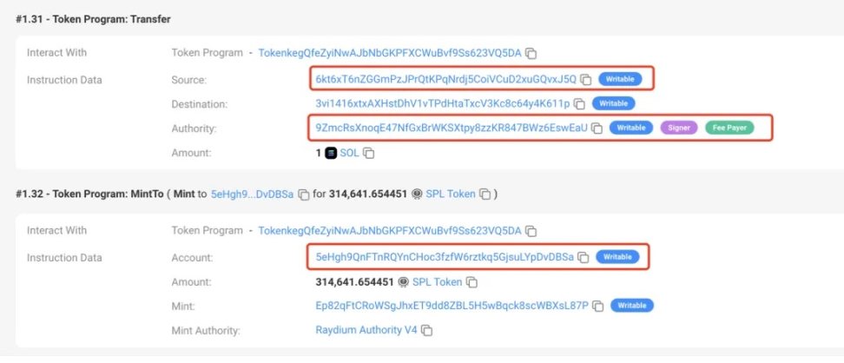The width and height of the screenshot is (844, 363).
Task: Copy Token Program address in Transfer section
Action: [x=531, y=53]
